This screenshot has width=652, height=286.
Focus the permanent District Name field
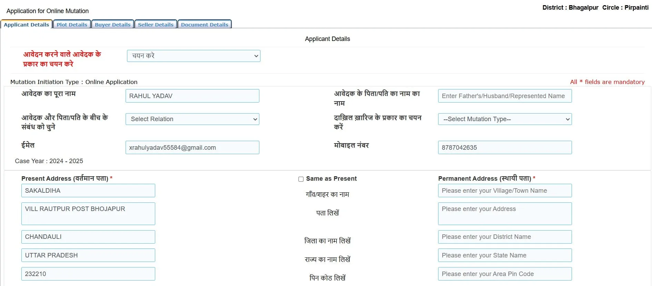coord(505,237)
